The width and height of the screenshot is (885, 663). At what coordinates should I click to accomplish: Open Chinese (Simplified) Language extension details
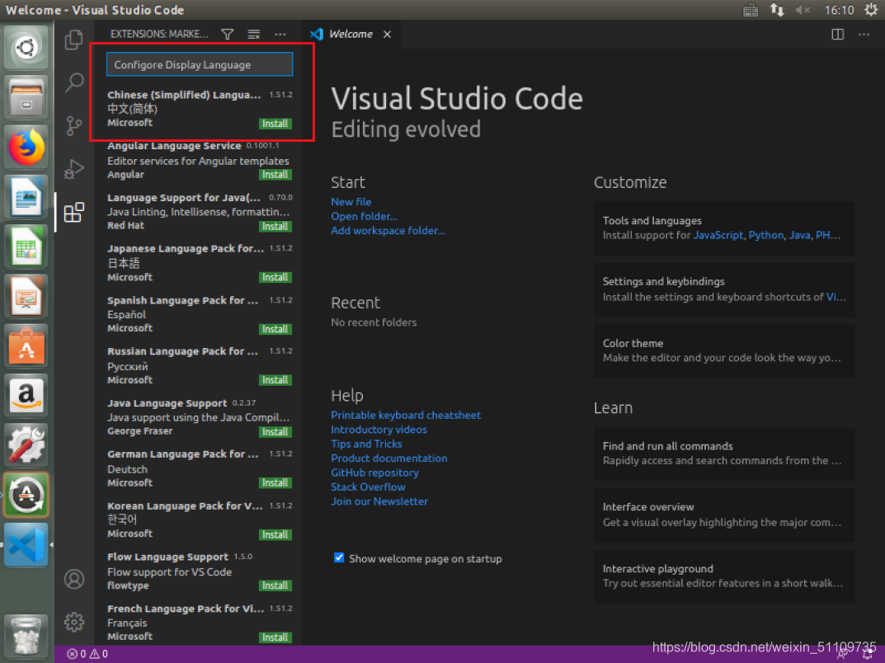point(200,108)
